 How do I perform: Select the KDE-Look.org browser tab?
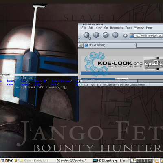(x=110, y=45)
